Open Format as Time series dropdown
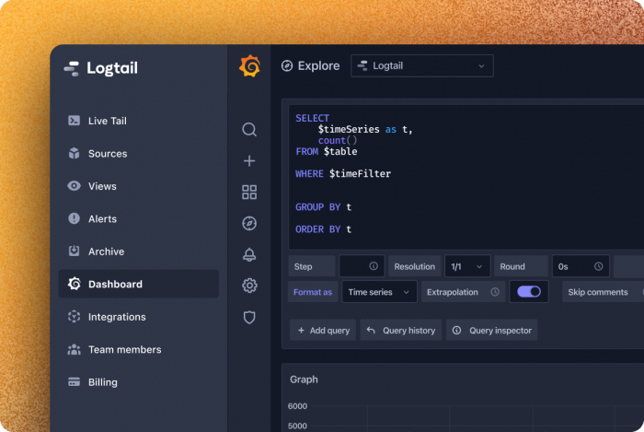This screenshot has height=432, width=644. click(x=379, y=292)
